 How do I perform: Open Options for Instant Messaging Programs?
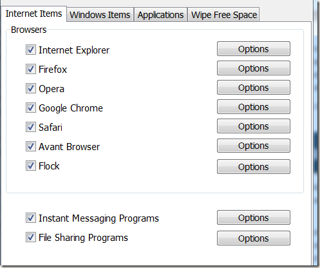[x=254, y=218]
